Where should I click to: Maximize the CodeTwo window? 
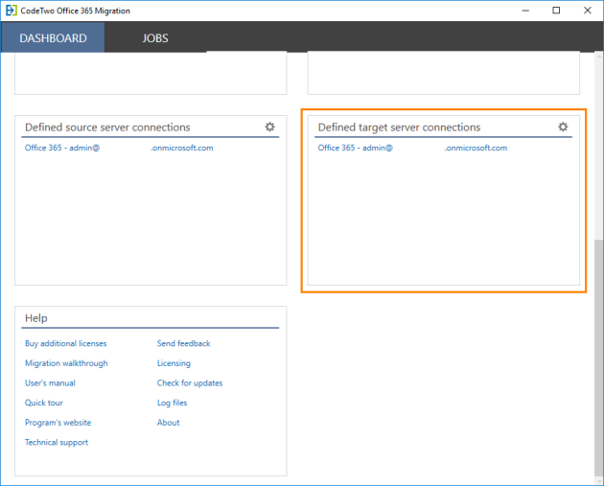coord(556,11)
